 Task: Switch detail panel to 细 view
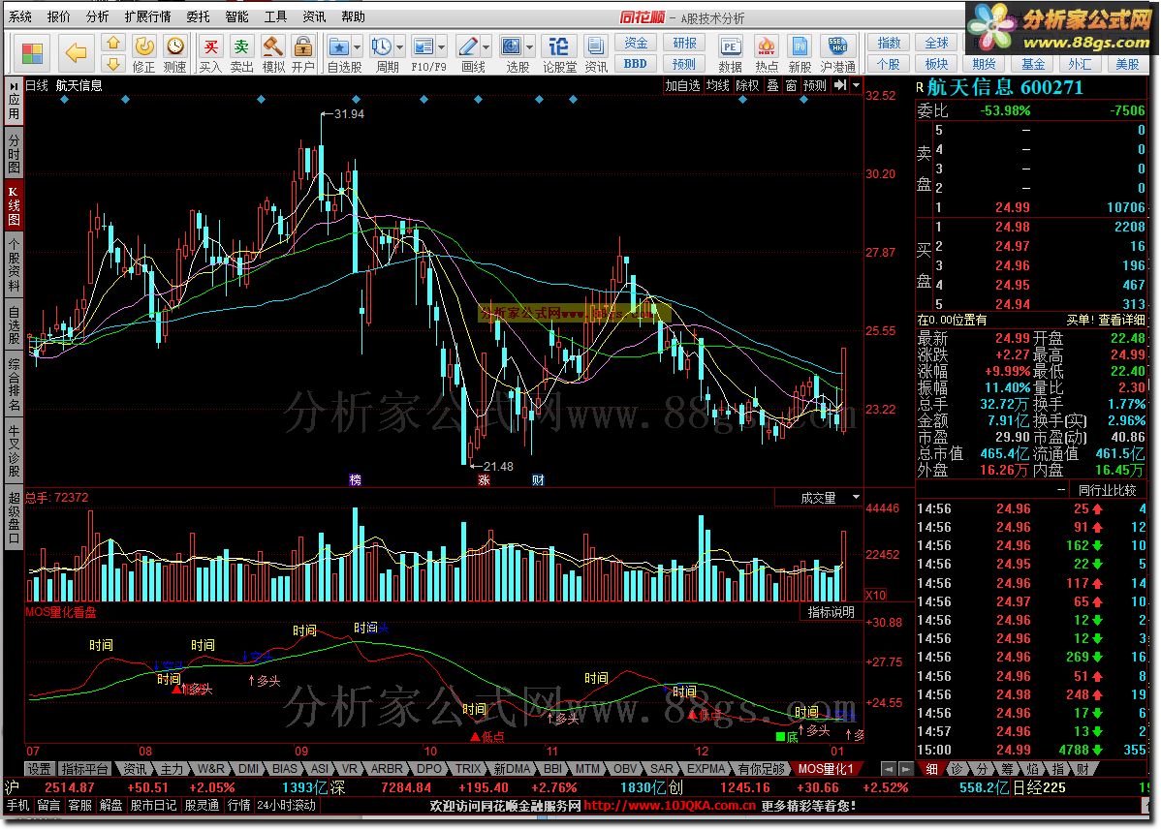coord(932,769)
